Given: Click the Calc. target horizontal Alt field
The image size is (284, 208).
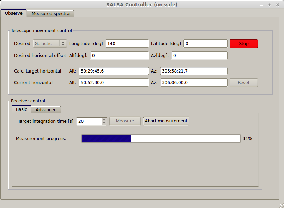Looking at the screenshot, I should pos(114,71).
